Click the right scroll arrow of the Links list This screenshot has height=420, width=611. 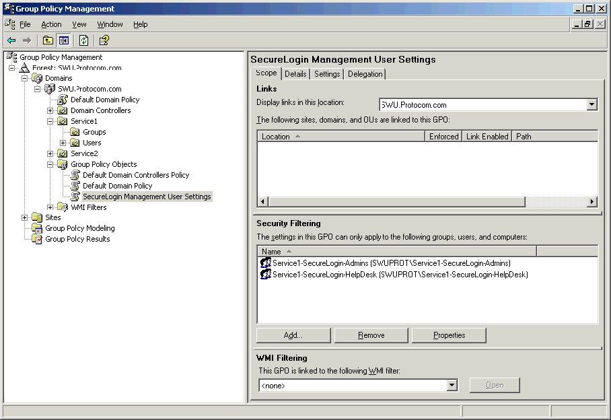[x=592, y=201]
